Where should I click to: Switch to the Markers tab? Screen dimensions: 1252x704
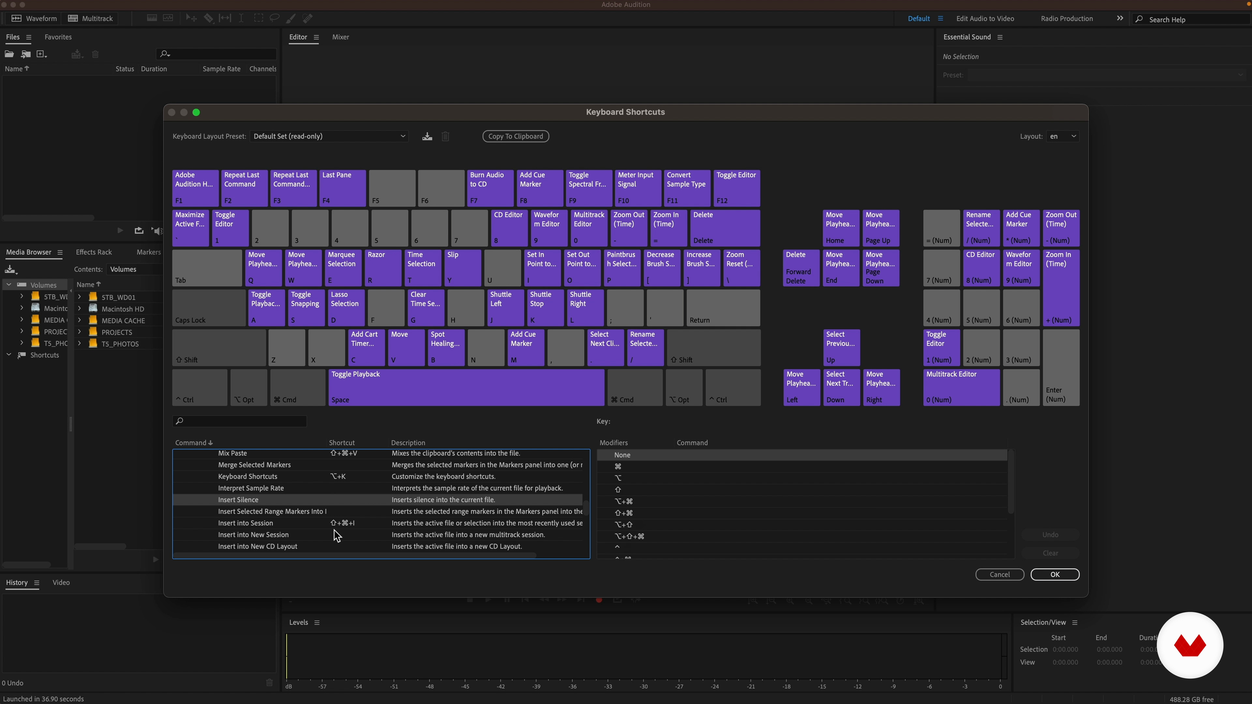[x=149, y=252]
